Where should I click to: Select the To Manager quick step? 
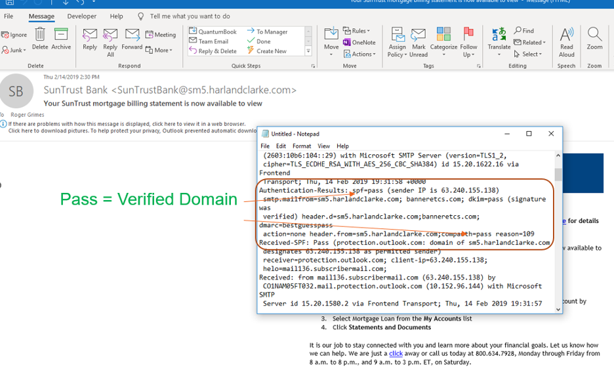[268, 31]
